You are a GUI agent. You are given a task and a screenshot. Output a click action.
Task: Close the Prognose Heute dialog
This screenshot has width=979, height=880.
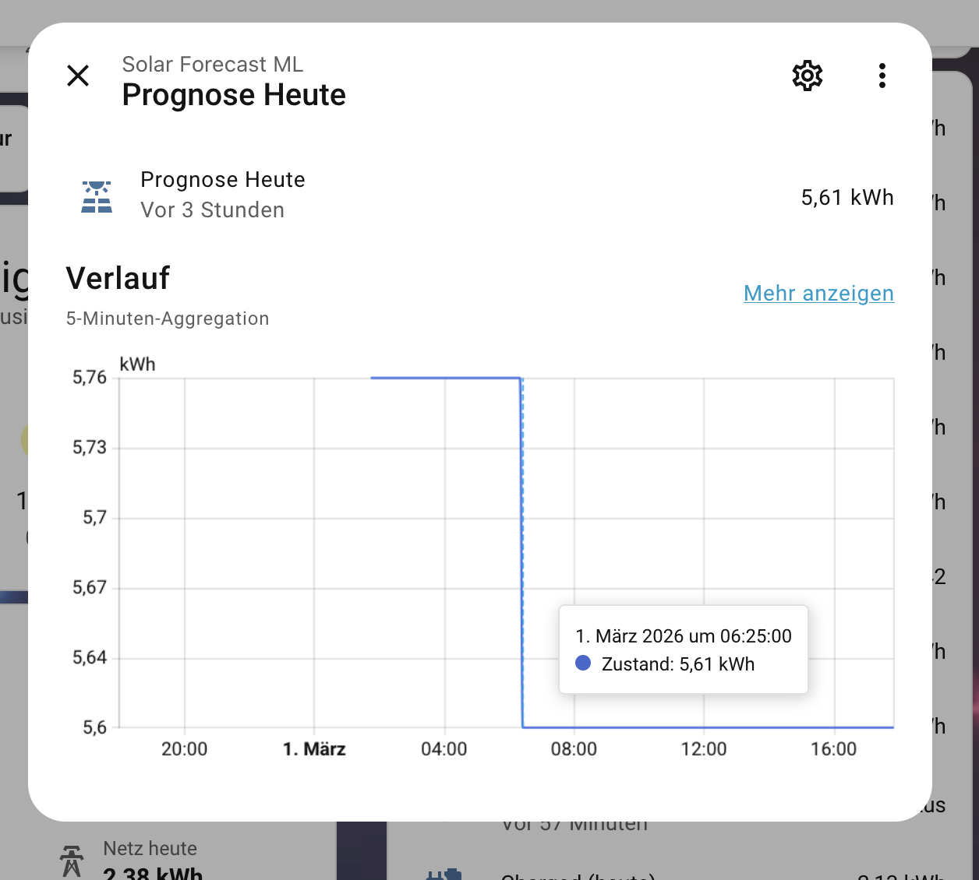pos(78,76)
